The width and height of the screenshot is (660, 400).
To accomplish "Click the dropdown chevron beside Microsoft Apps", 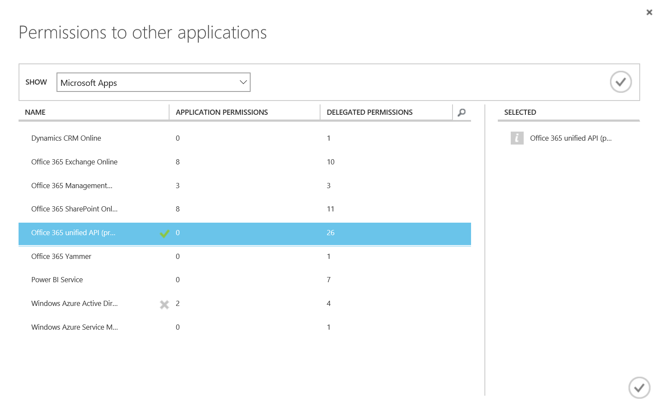I will tap(243, 82).
